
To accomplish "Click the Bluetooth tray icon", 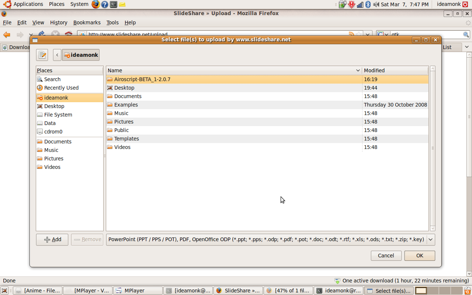I will pyautogui.click(x=368, y=4).
